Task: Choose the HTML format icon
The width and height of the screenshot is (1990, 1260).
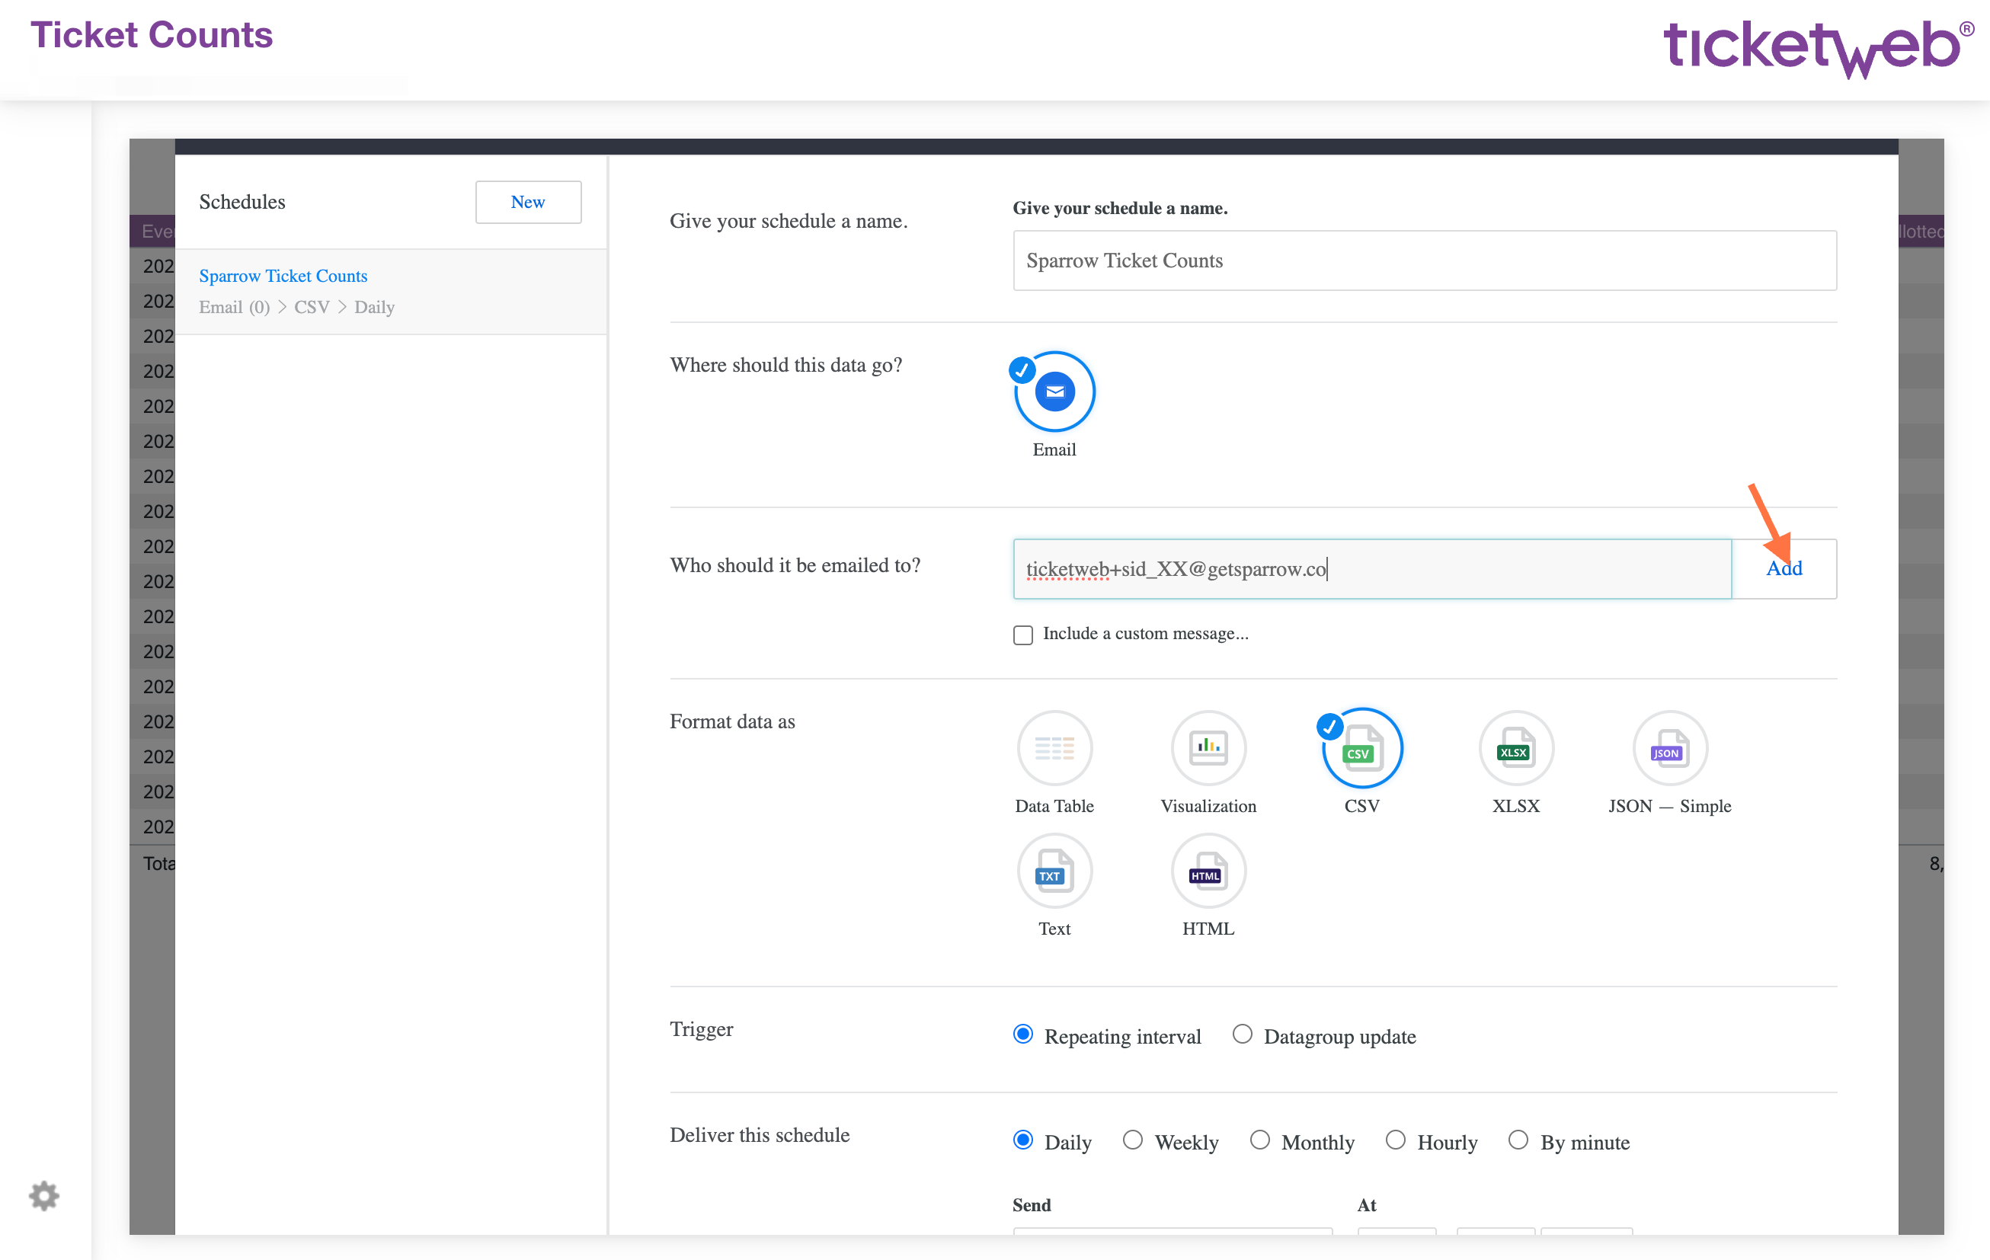Action: pyautogui.click(x=1208, y=871)
